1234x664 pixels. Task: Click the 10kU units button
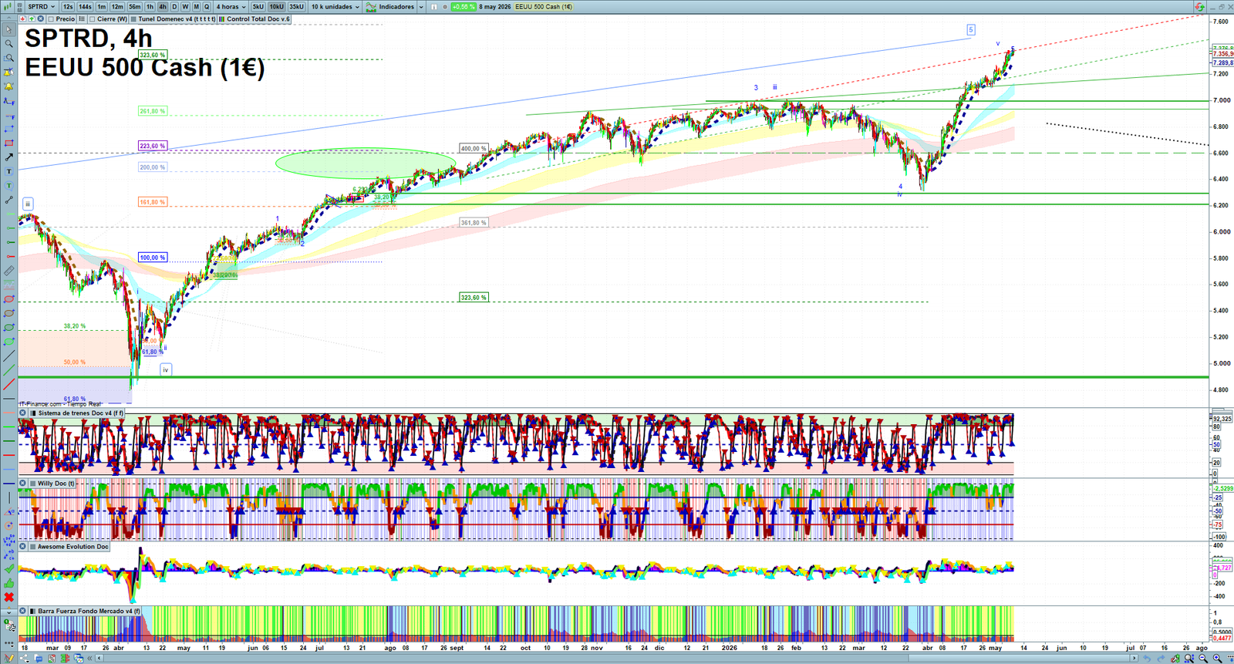[x=276, y=7]
